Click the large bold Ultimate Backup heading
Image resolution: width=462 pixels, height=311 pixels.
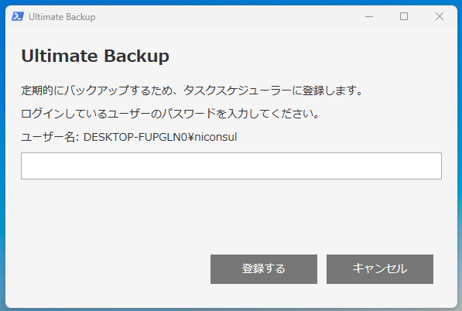click(95, 56)
